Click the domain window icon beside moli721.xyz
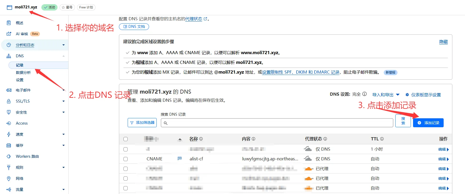Screen dimensions: 465x194 (x=9, y=7)
